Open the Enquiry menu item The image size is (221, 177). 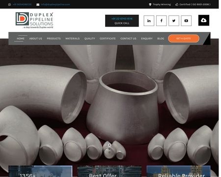[147, 38]
